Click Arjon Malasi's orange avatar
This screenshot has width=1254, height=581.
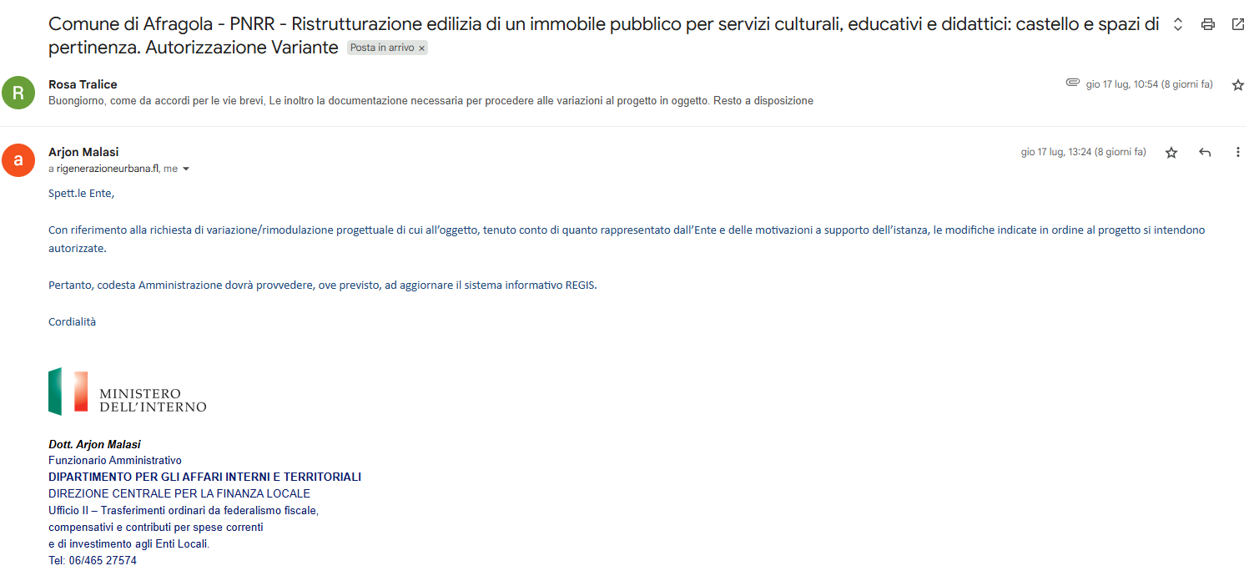coord(18,160)
